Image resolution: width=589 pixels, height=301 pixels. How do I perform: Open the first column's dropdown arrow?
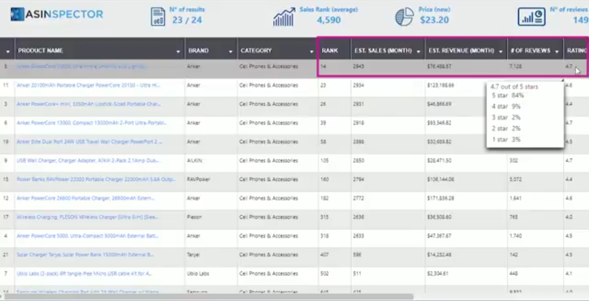tap(8, 52)
